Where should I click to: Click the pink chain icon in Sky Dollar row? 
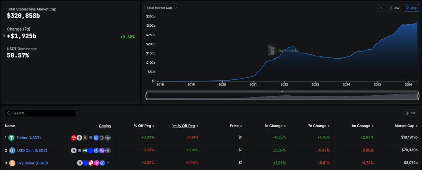97,163
